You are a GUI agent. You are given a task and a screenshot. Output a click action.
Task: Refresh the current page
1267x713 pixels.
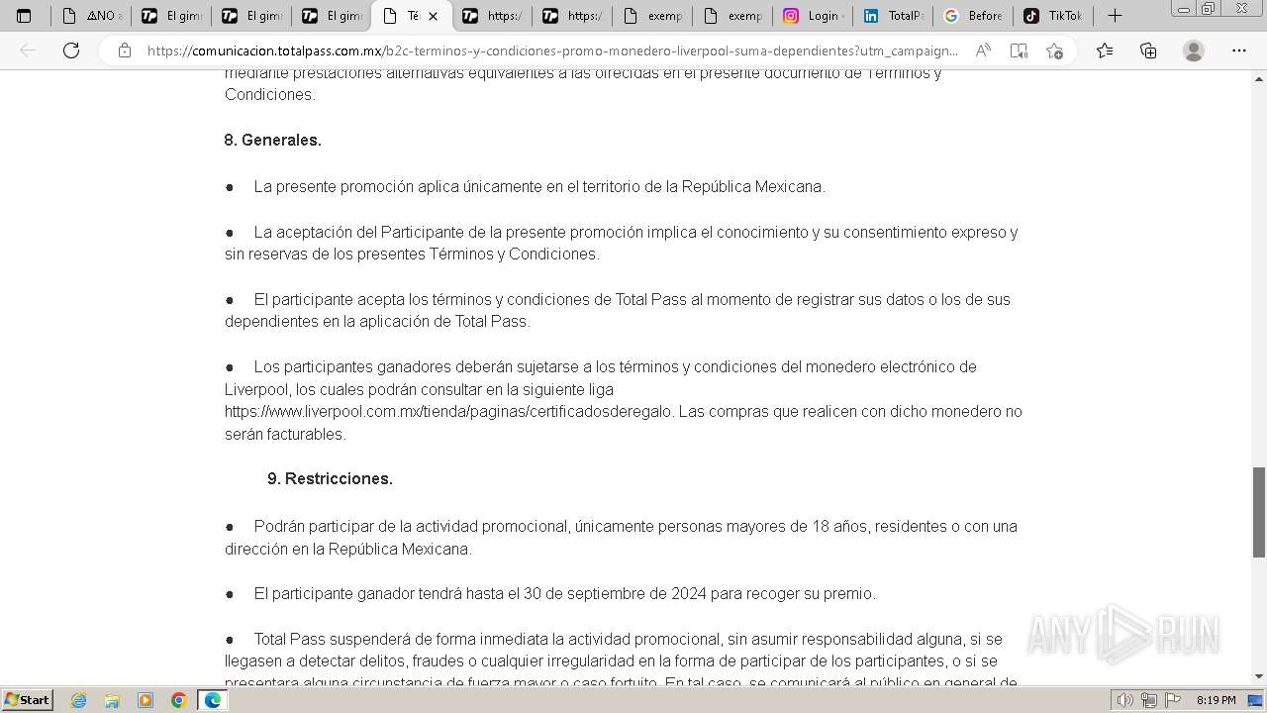point(71,51)
